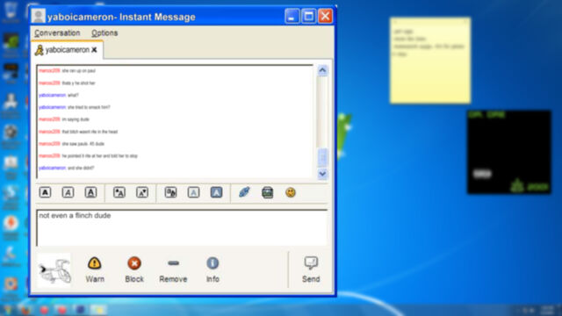562x316 pixels.
Task: Show Info for yaboicameron
Action: (x=213, y=269)
